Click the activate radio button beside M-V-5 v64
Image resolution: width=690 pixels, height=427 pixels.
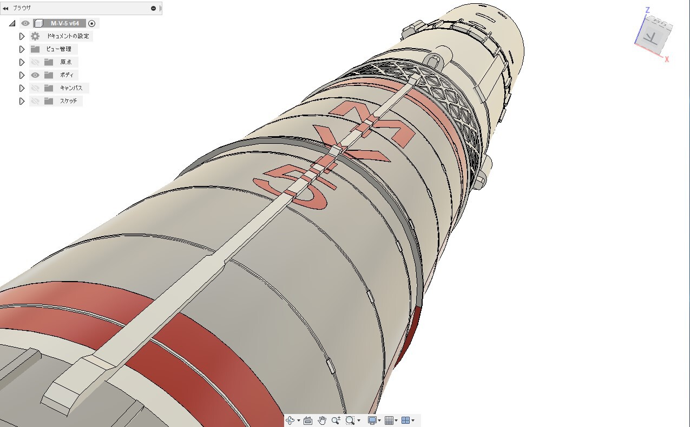(x=92, y=23)
